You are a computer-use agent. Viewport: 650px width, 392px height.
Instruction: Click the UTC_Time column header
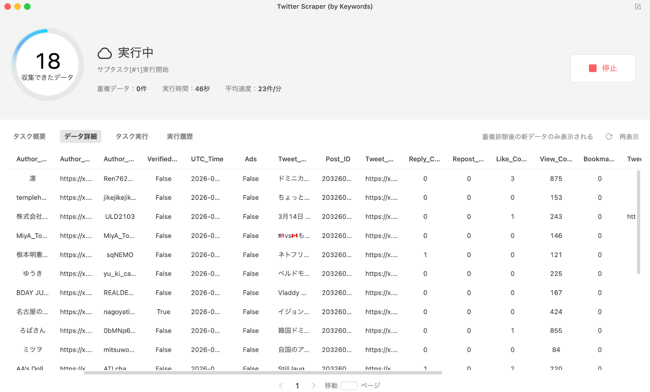(207, 159)
